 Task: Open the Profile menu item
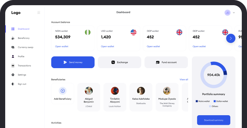(21, 56)
